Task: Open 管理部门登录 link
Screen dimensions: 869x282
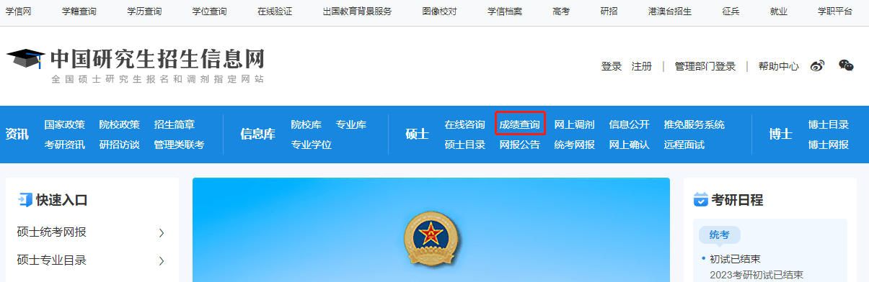Action: (x=705, y=66)
